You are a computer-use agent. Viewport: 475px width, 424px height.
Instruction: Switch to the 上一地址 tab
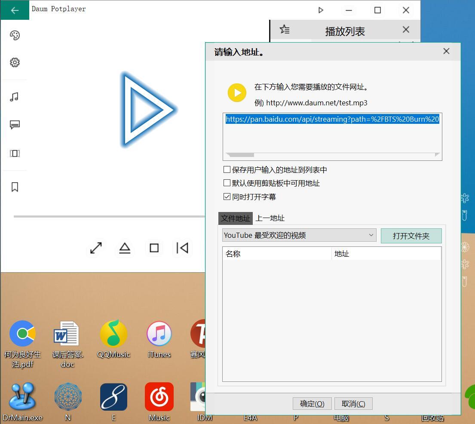coord(270,218)
